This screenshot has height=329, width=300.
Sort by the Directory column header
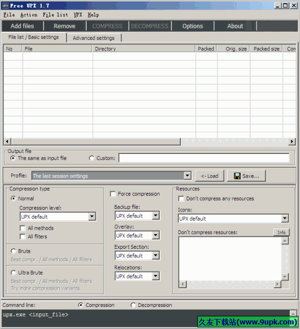143,48
